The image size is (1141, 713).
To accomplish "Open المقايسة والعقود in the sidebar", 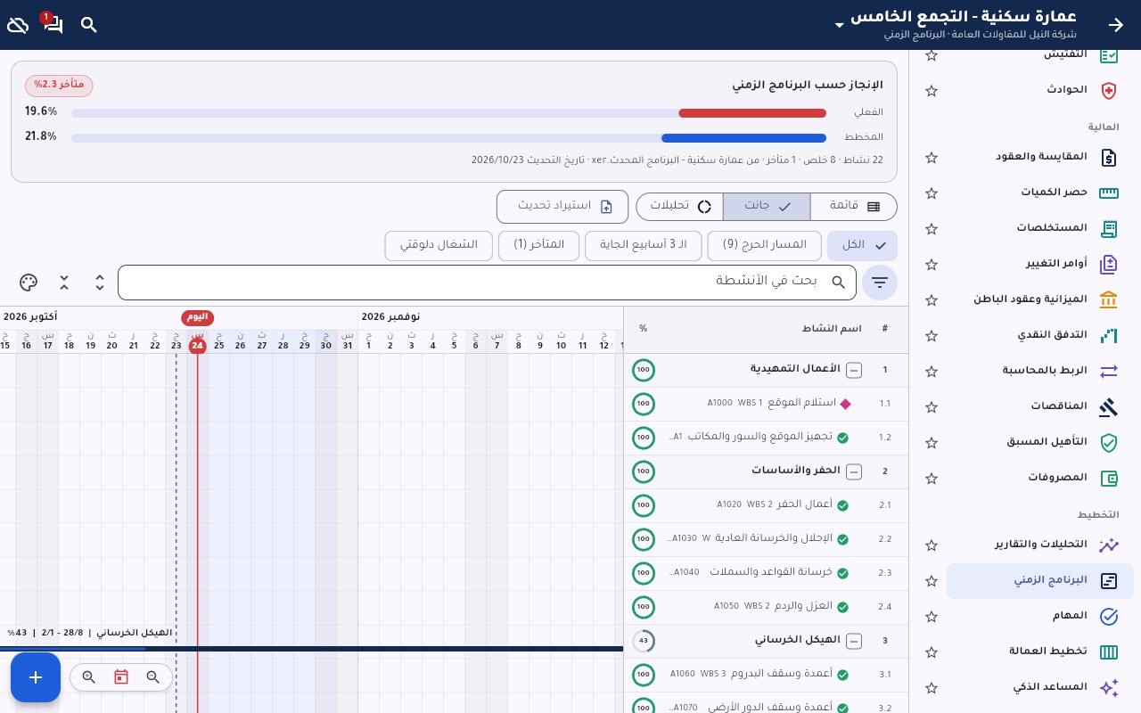I will [x=1040, y=157].
